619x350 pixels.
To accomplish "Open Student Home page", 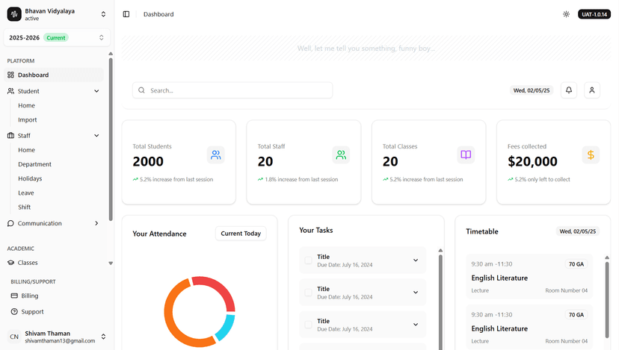I will point(26,106).
